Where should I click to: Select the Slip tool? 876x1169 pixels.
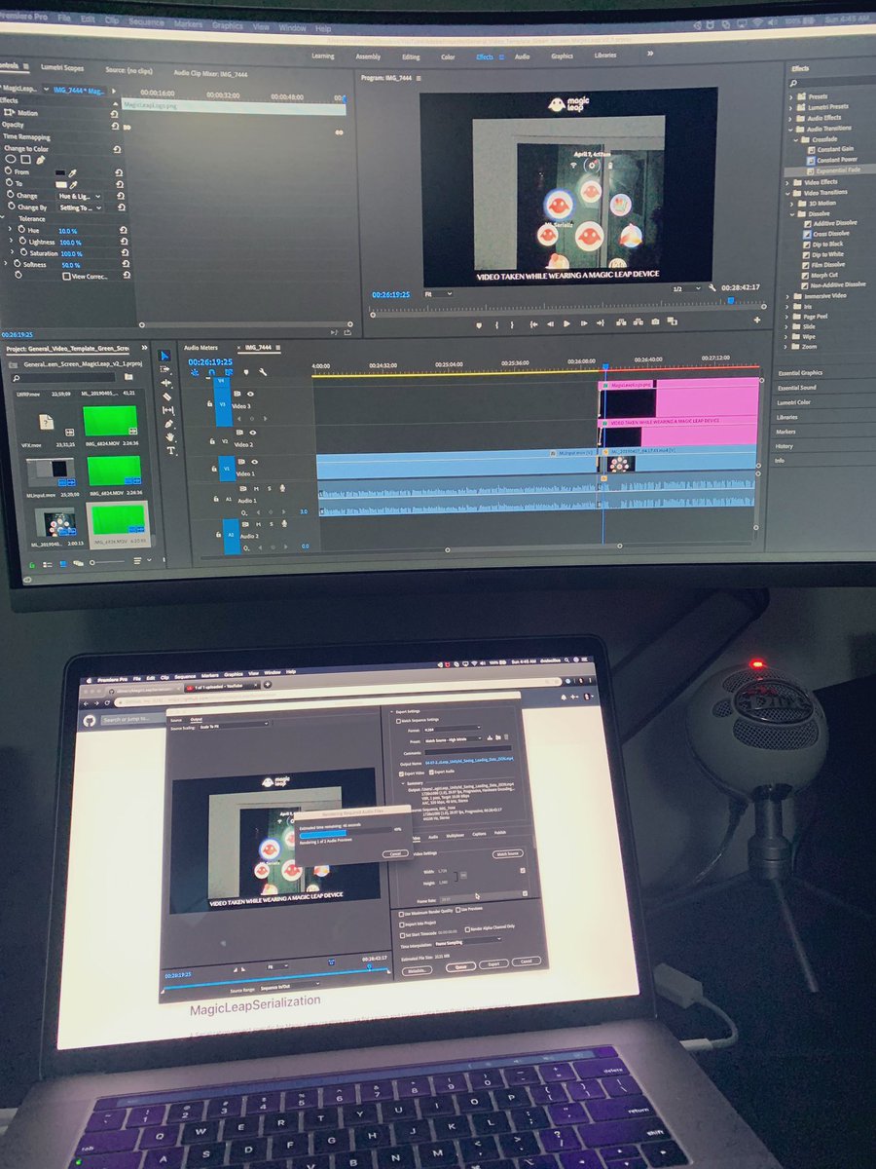pos(168,410)
